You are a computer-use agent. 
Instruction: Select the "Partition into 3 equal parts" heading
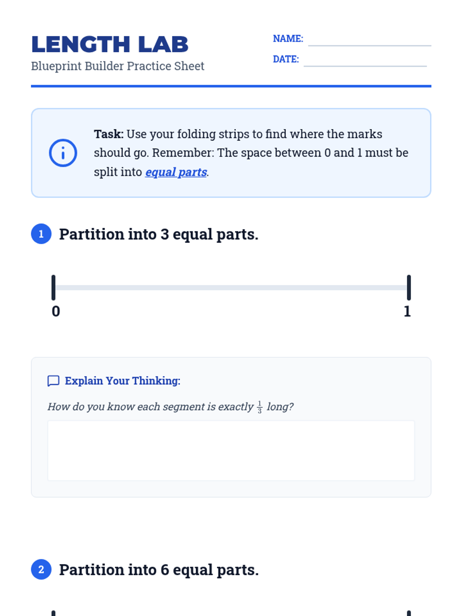(159, 234)
